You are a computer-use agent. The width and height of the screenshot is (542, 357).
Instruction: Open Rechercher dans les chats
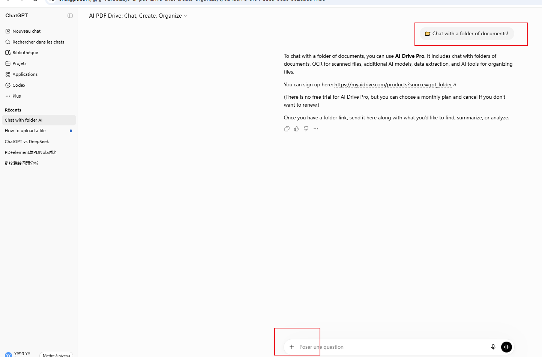(x=39, y=42)
